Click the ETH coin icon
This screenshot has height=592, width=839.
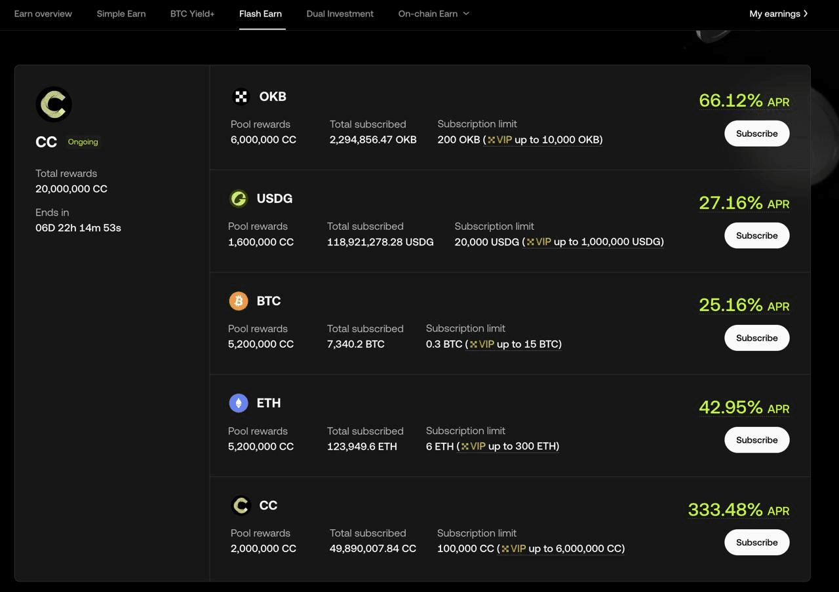coord(239,403)
